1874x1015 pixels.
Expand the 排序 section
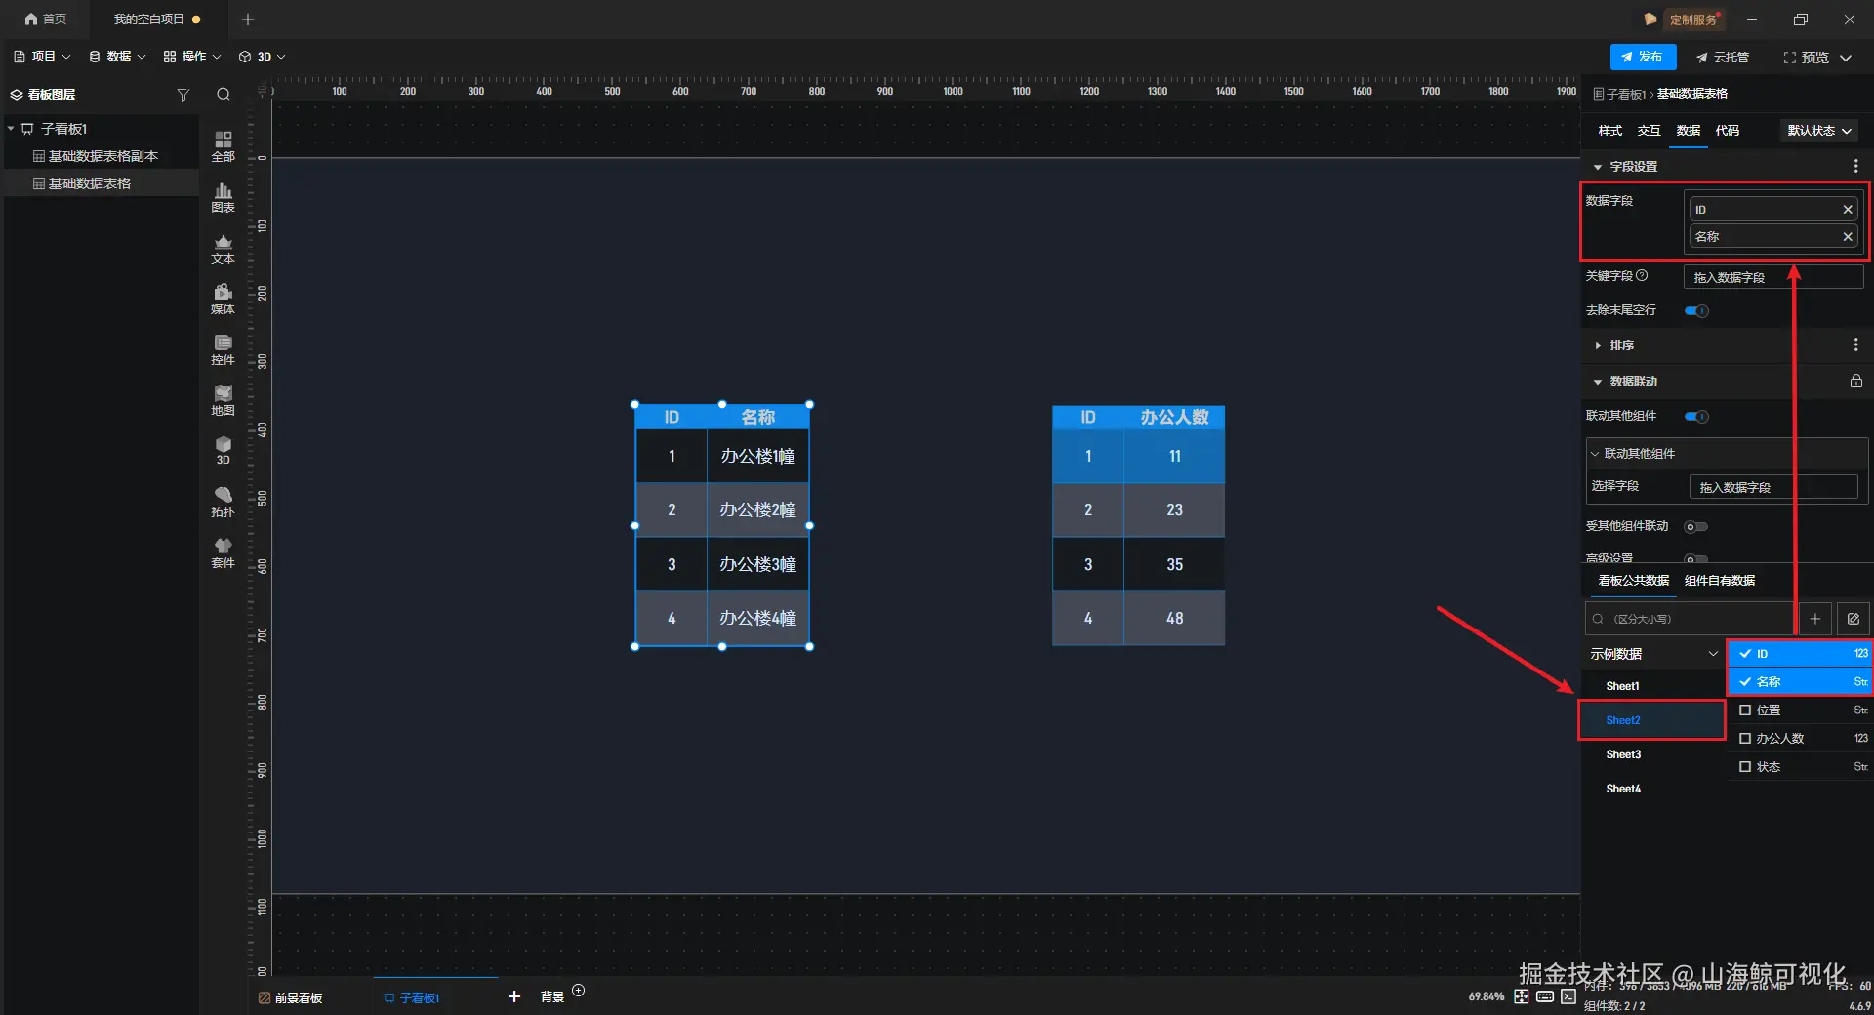(1598, 345)
